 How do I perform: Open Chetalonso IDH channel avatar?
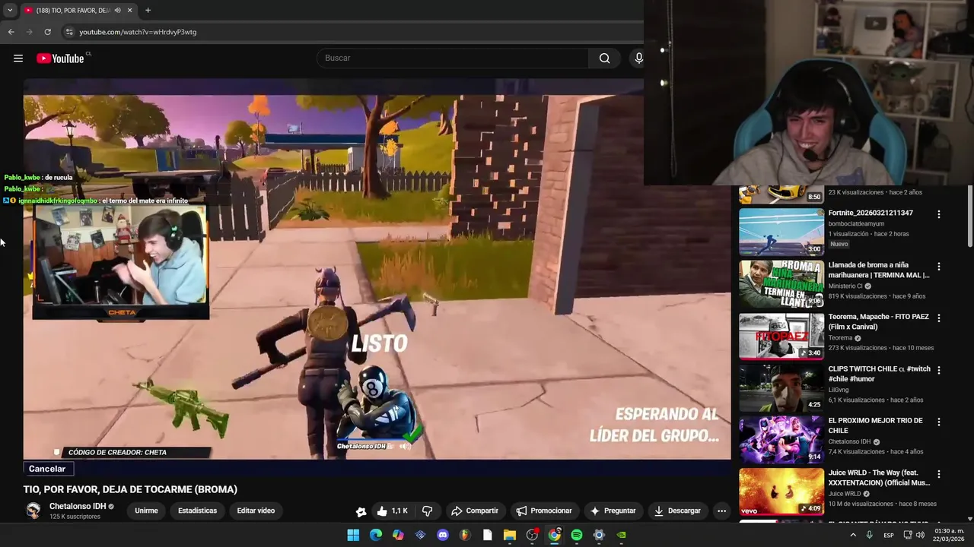tap(33, 511)
